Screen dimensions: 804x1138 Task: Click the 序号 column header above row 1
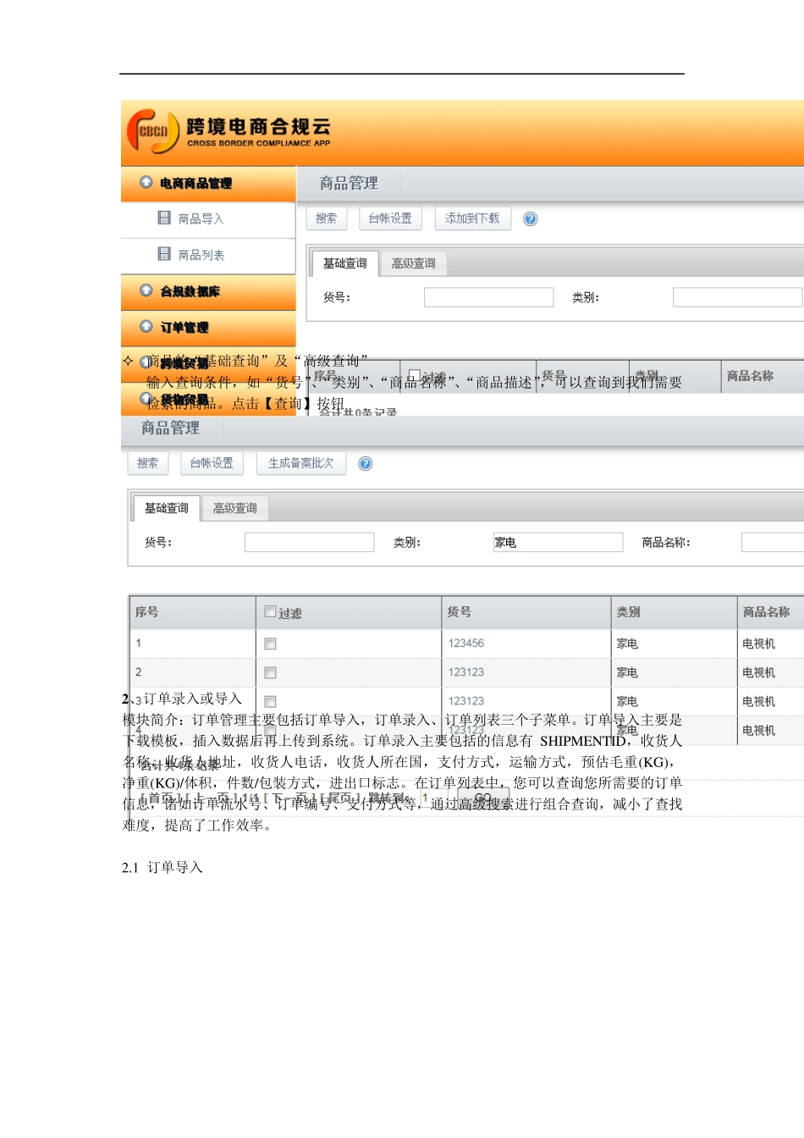(x=193, y=612)
